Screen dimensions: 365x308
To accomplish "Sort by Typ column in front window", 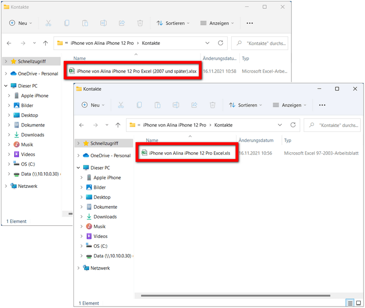I will (x=288, y=140).
